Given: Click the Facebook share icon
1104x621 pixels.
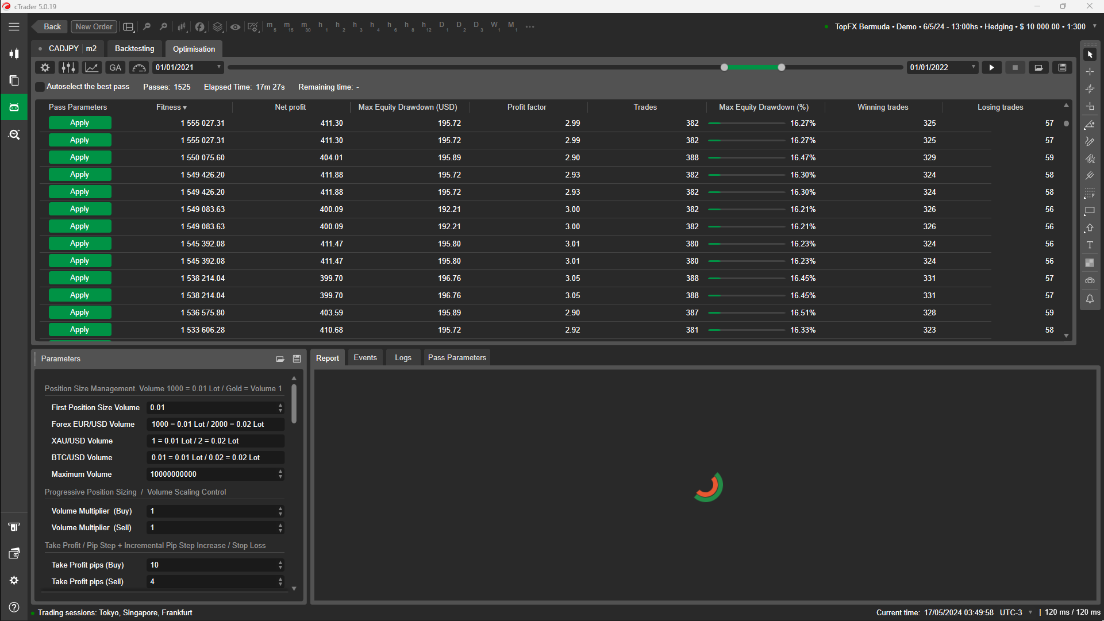Looking at the screenshot, I should click(x=199, y=27).
